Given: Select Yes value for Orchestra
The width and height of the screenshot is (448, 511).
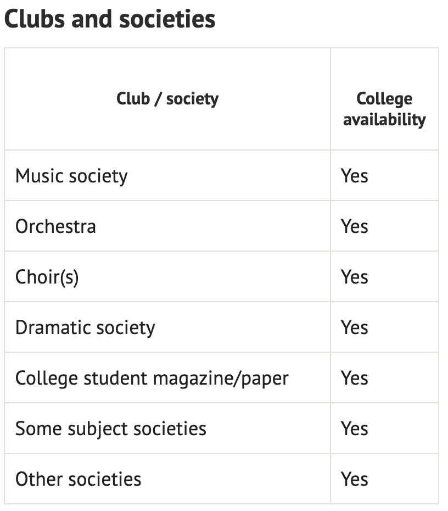Looking at the screenshot, I should [354, 226].
